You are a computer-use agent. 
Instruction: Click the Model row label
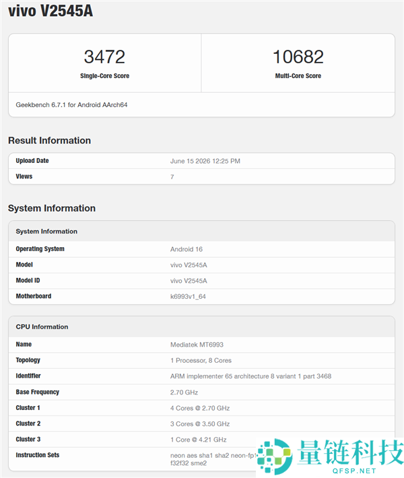tap(24, 265)
